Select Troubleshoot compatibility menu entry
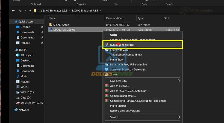Screen dimensions: 224x123 click(x=126, y=55)
